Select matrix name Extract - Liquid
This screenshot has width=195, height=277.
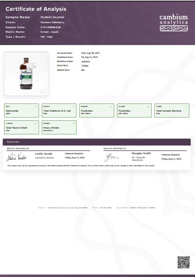pos(49,32)
